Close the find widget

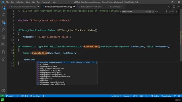176,12
